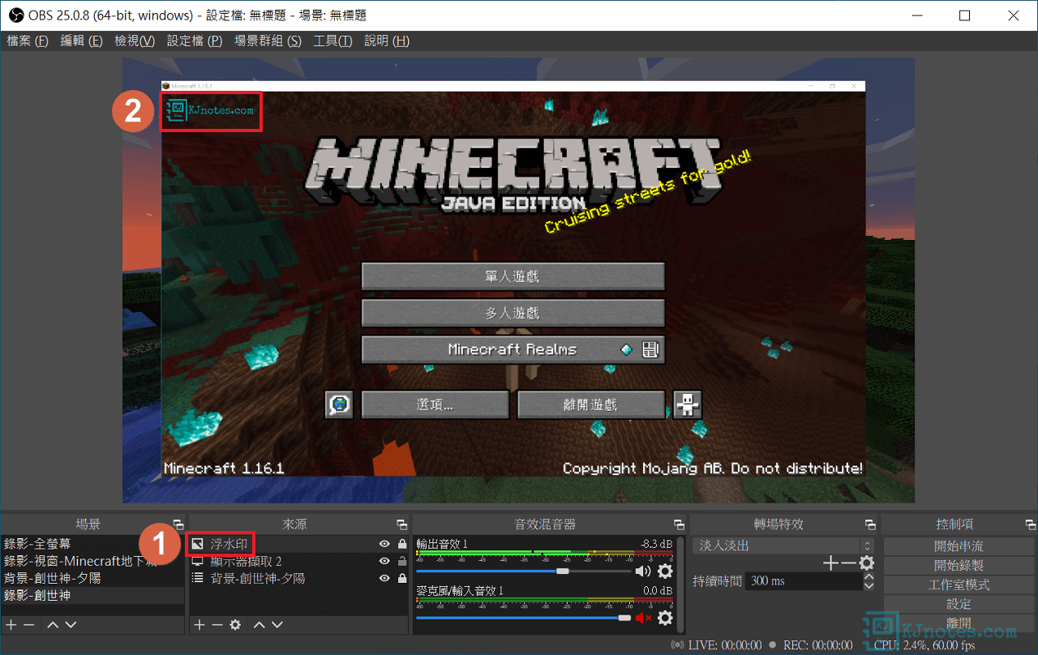This screenshot has width=1038, height=655.
Task: Select the 背景-創世神-夕陽 source row
Action: pos(298,579)
